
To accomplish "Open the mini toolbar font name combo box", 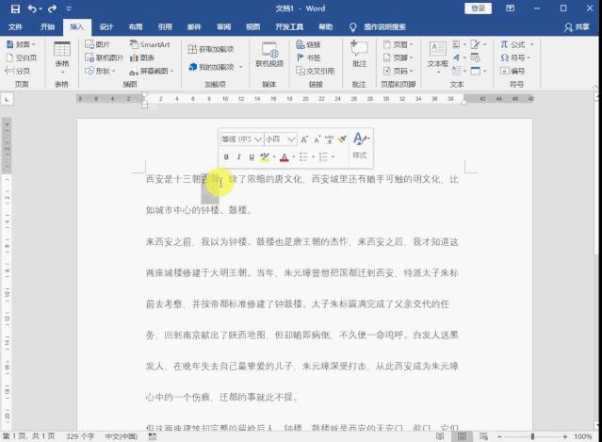I will pyautogui.click(x=242, y=139).
